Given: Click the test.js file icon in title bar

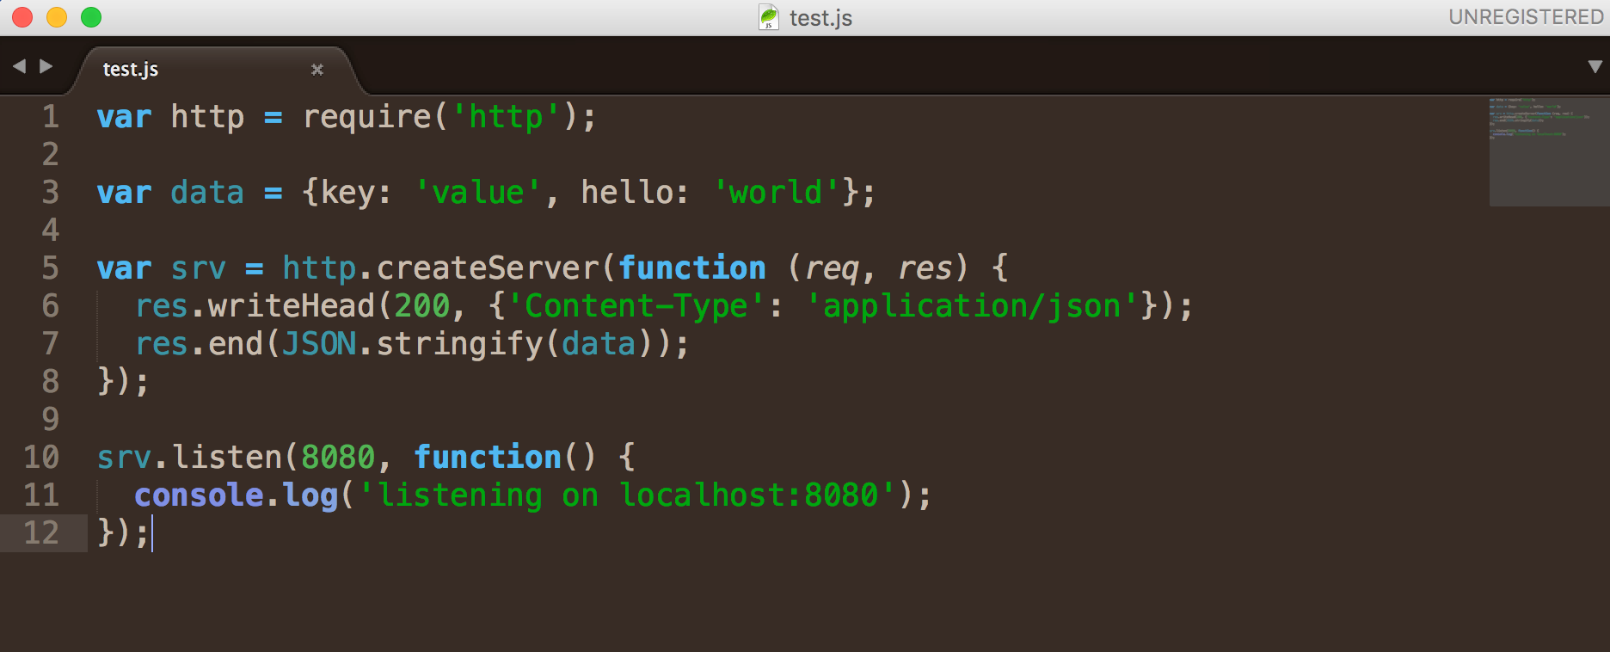Looking at the screenshot, I should [768, 17].
